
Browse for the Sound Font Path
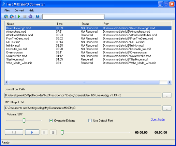pyautogui.click(x=167, y=95)
